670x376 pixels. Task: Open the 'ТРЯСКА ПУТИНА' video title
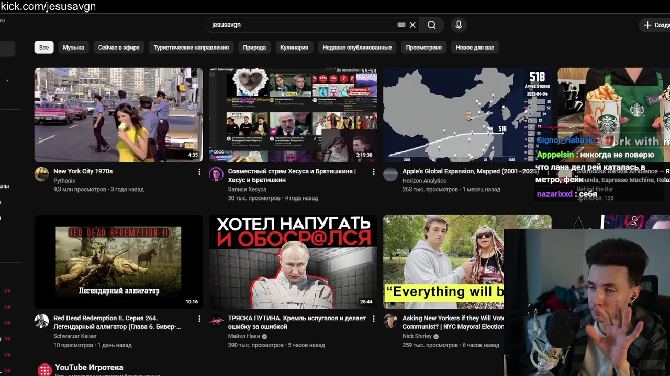click(297, 322)
